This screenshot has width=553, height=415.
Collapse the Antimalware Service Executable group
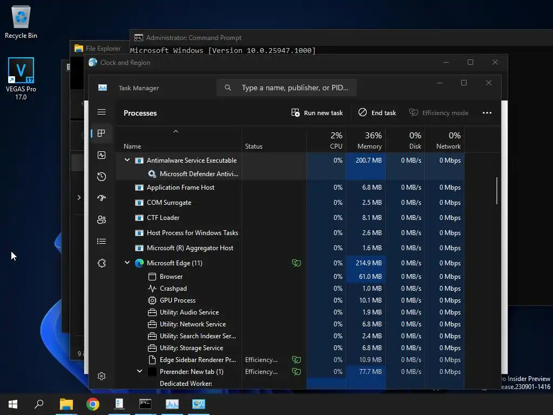[127, 160]
